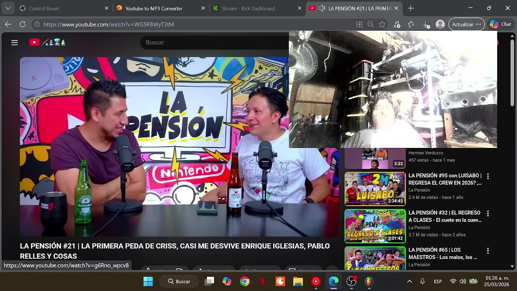Image resolution: width=517 pixels, height=291 pixels.
Task: Open more options for LA PENSIÓN #95 video
Action: click(x=488, y=176)
